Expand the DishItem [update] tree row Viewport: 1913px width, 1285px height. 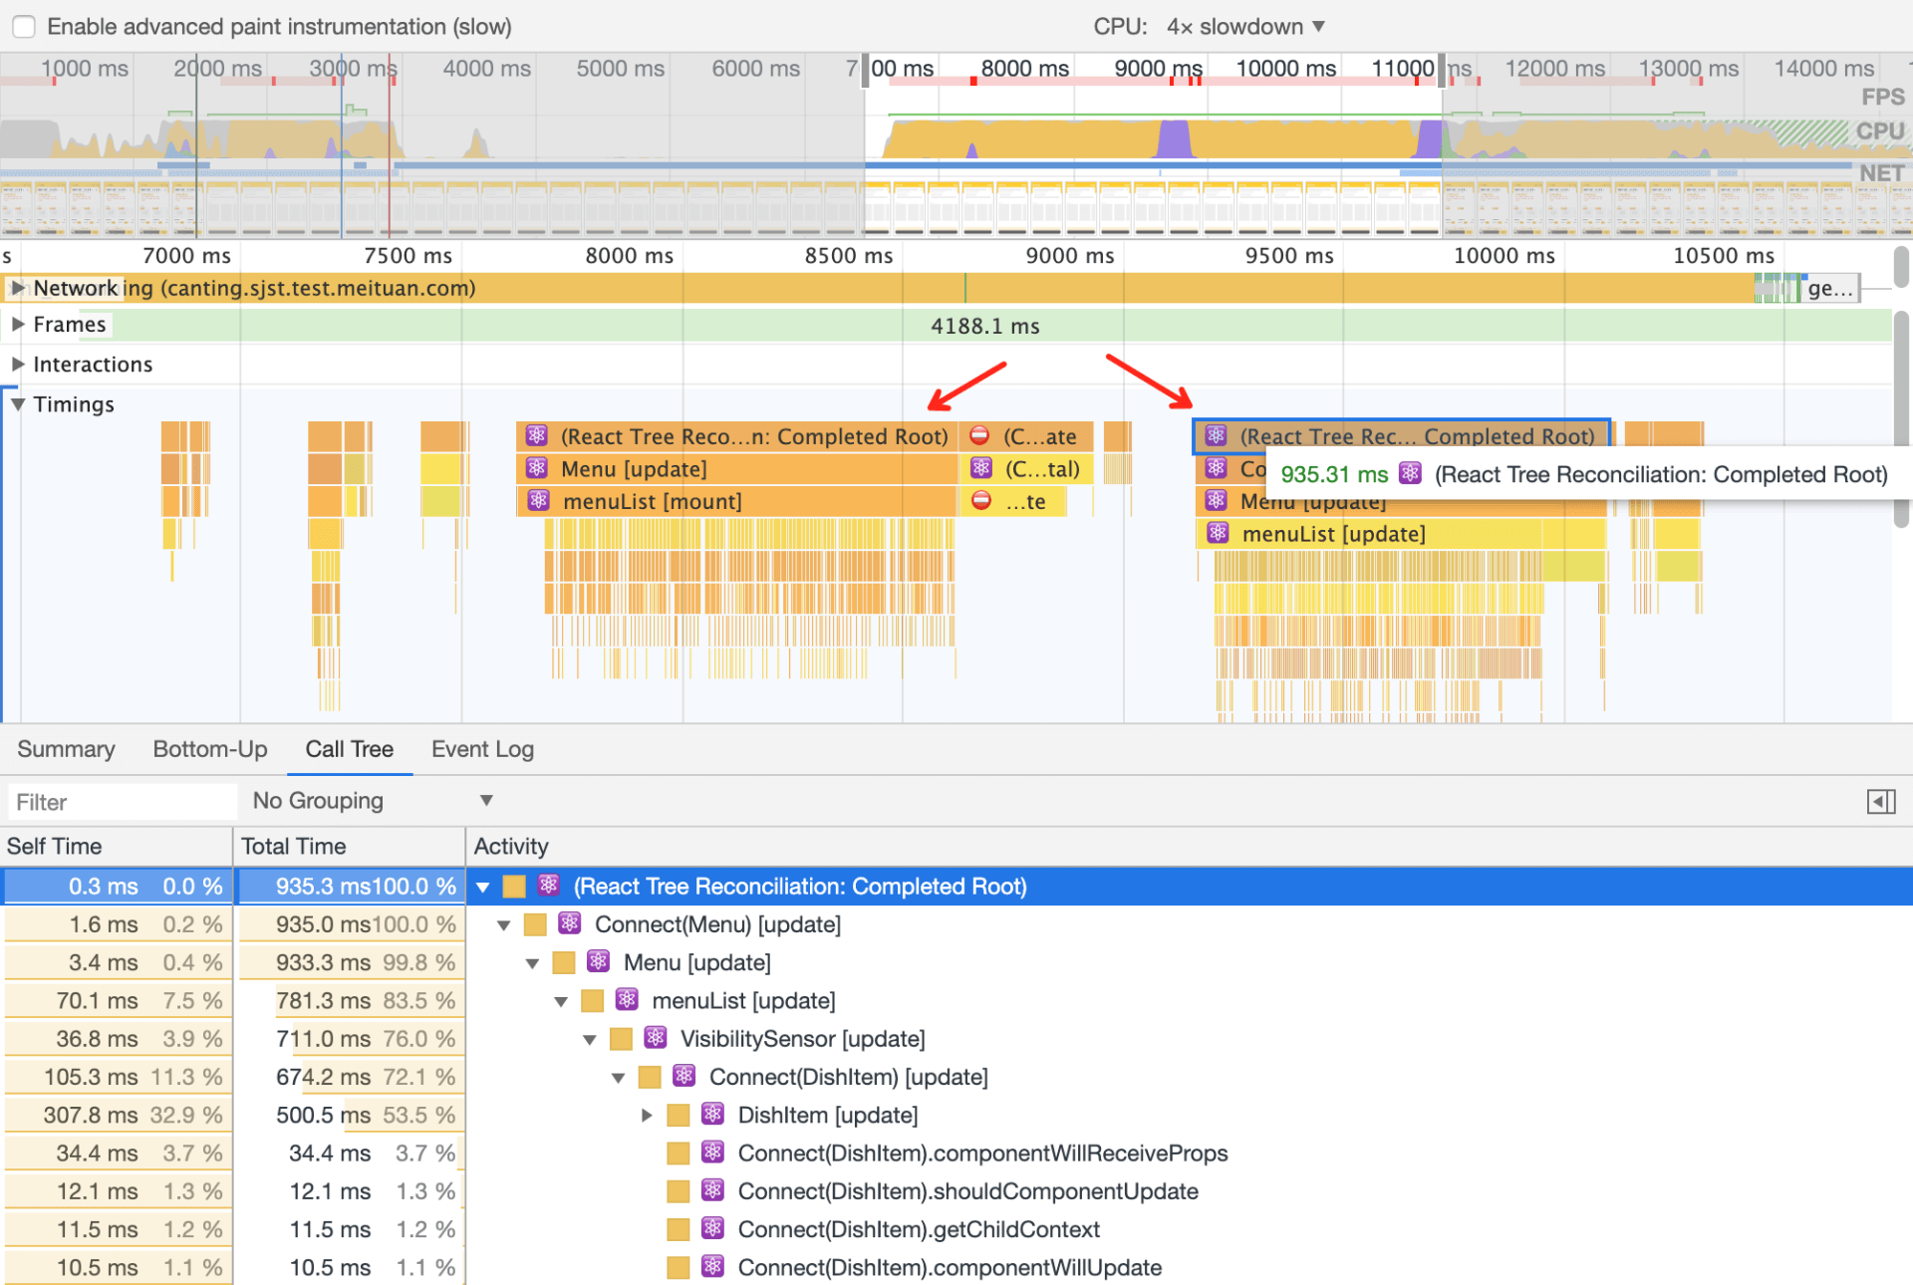click(647, 1115)
